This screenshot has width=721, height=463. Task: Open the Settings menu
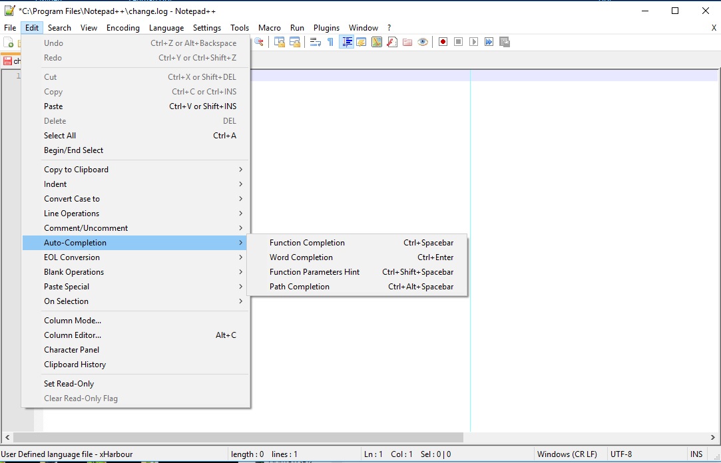(x=207, y=27)
